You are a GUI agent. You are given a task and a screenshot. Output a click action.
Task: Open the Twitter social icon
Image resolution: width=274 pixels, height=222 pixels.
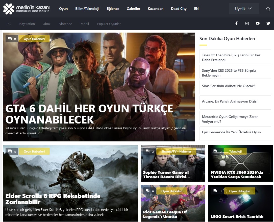(268, 23)
